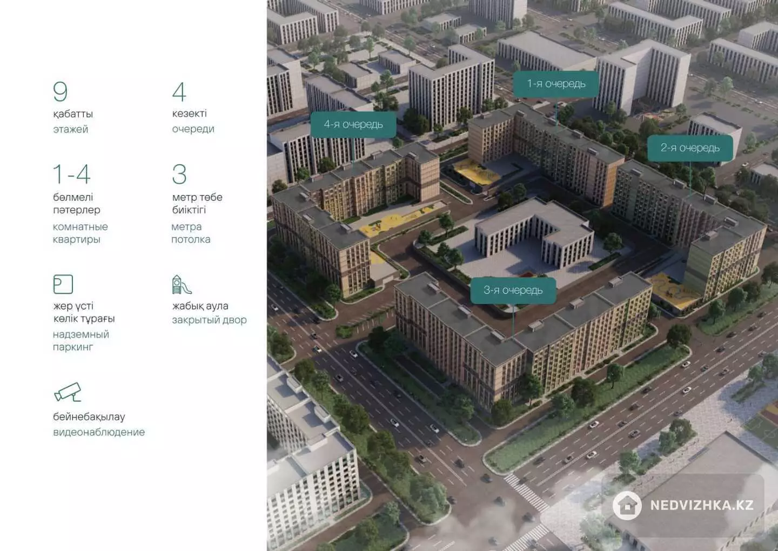The width and height of the screenshot is (778, 551).
Task: Click the 1-4 room count figure
Action: pos(71,174)
